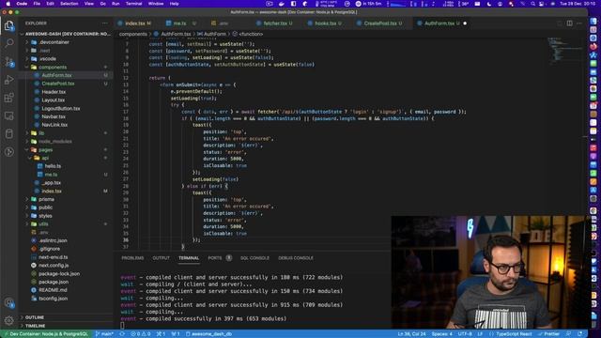The width and height of the screenshot is (601, 338).
Task: Click the sync changes icon in status bar
Action: 122,334
